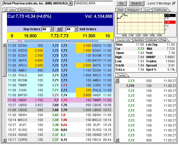Click the Cur 7,73 +0,34 header

click(29, 16)
